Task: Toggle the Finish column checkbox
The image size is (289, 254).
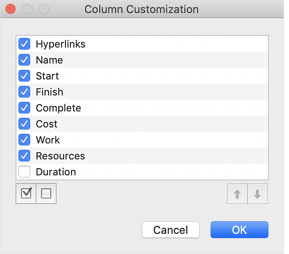Action: pos(24,92)
